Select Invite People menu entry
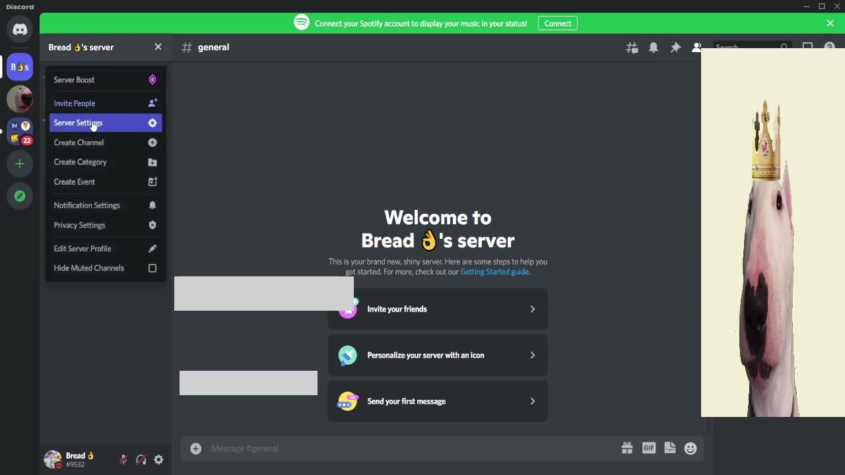This screenshot has height=475, width=845. point(106,103)
